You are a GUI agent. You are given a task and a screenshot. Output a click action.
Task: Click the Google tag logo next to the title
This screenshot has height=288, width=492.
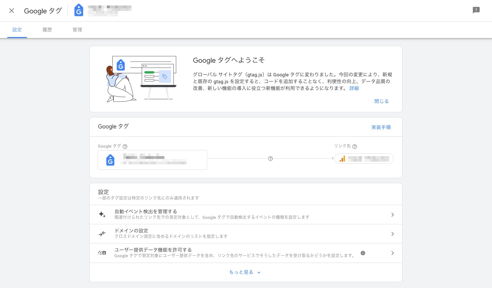[x=79, y=10]
